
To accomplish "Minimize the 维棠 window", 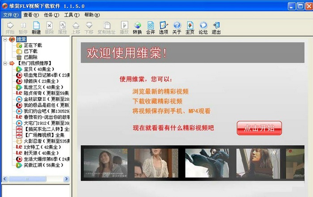I will (x=292, y=6).
